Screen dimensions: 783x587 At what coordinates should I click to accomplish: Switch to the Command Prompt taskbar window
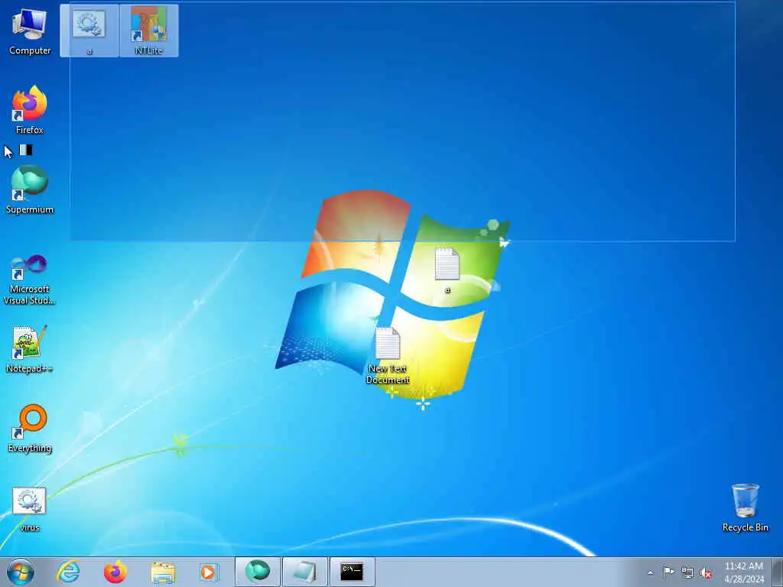(352, 572)
